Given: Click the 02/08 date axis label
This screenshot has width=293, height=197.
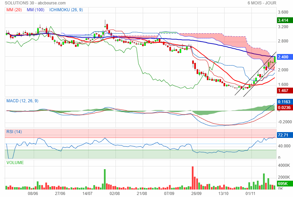Looking at the screenshot, I should click(x=114, y=194).
